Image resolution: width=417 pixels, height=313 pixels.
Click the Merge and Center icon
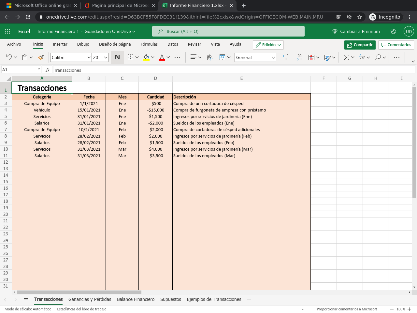223,57
